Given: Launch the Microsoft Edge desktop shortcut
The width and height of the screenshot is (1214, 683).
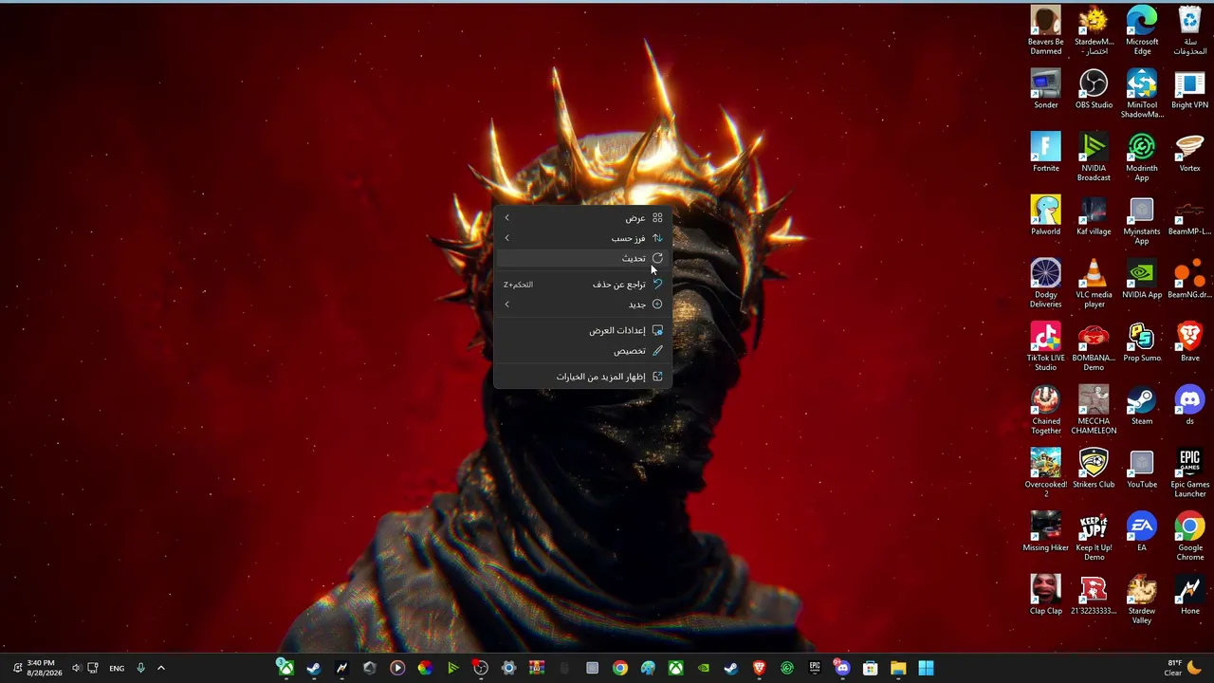Looking at the screenshot, I should [1142, 29].
